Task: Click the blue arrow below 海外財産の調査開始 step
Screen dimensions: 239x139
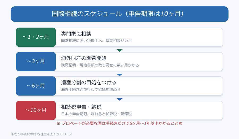Action: (x=119, y=75)
